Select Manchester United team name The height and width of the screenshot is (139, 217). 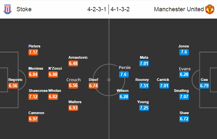179,9
